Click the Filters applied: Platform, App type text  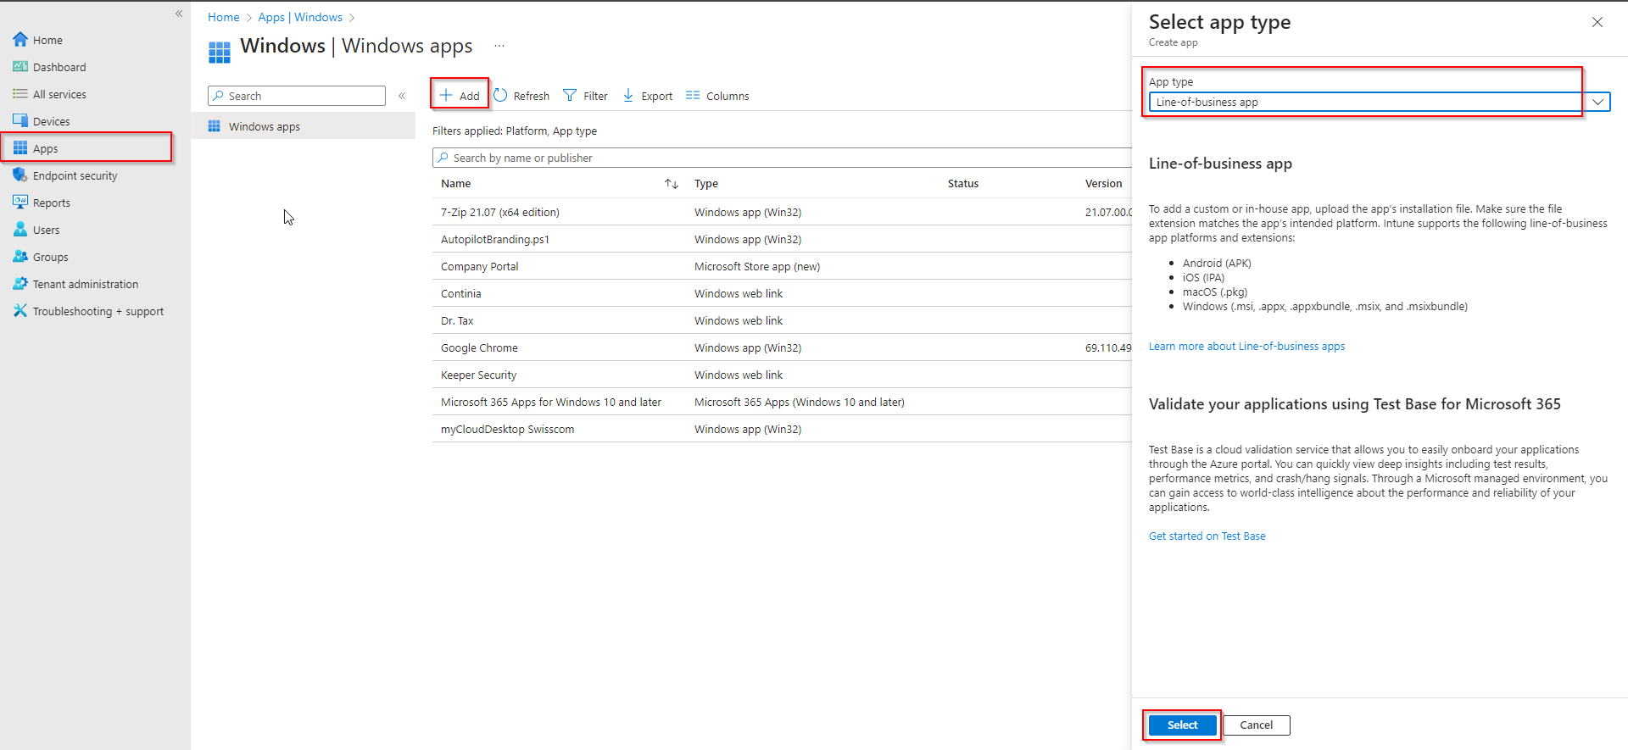(x=515, y=131)
